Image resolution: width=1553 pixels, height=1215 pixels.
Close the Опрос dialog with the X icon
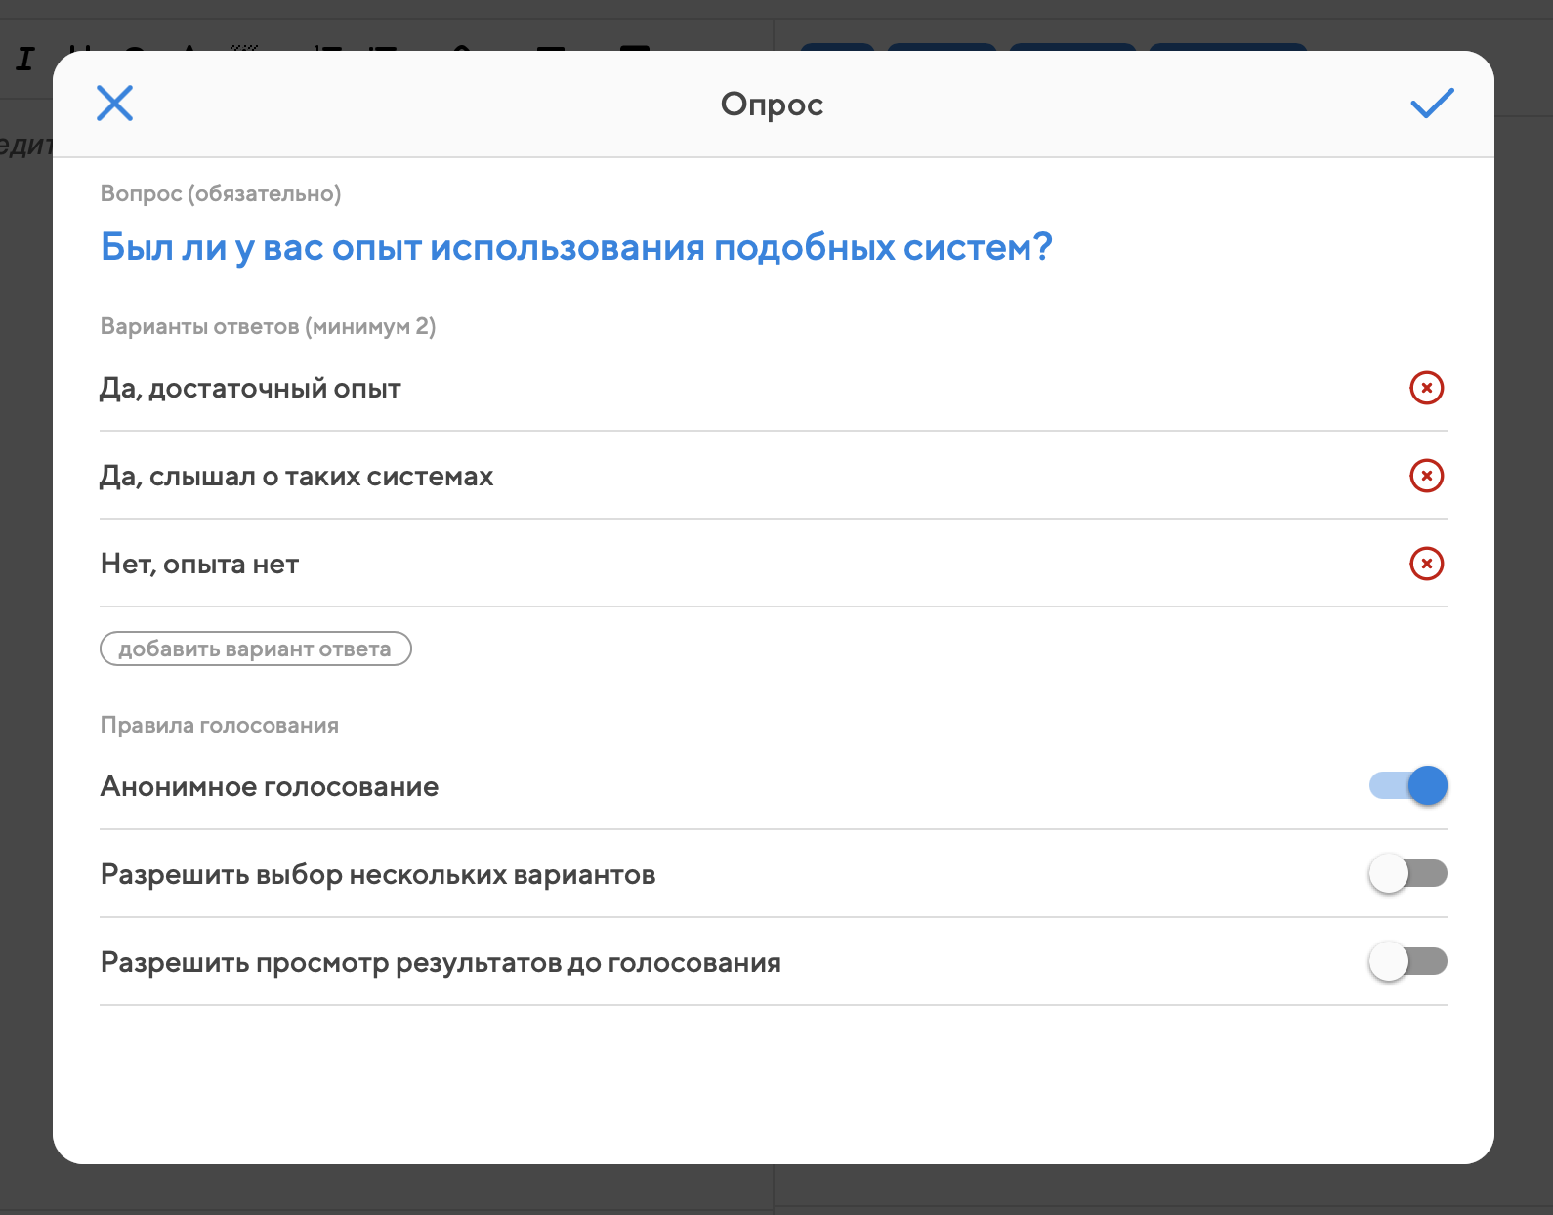coord(114,103)
